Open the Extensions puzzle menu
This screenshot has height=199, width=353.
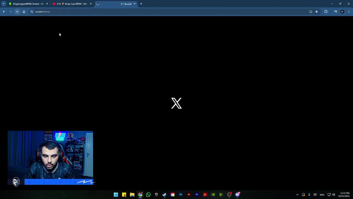[x=326, y=12]
